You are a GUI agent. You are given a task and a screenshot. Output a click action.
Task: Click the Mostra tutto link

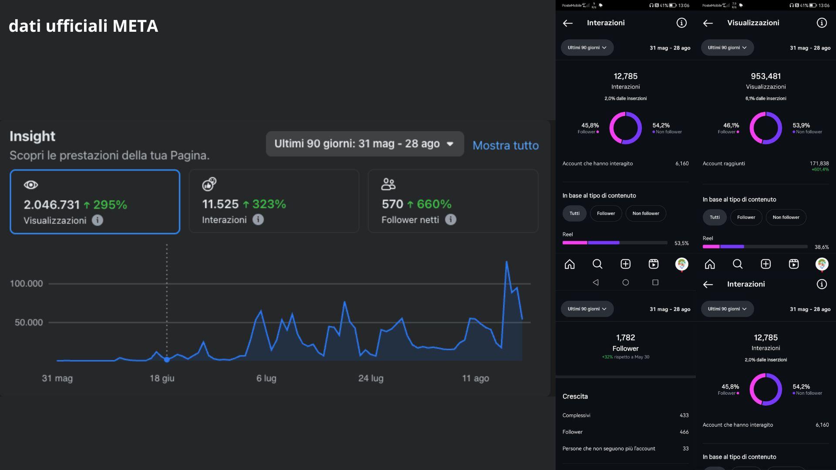[506, 145]
